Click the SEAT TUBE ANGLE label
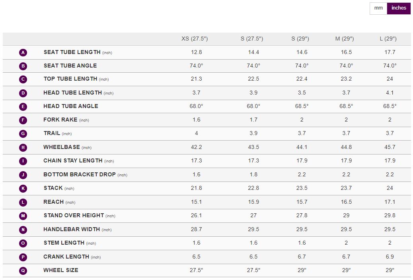The image size is (413, 280). (x=70, y=66)
